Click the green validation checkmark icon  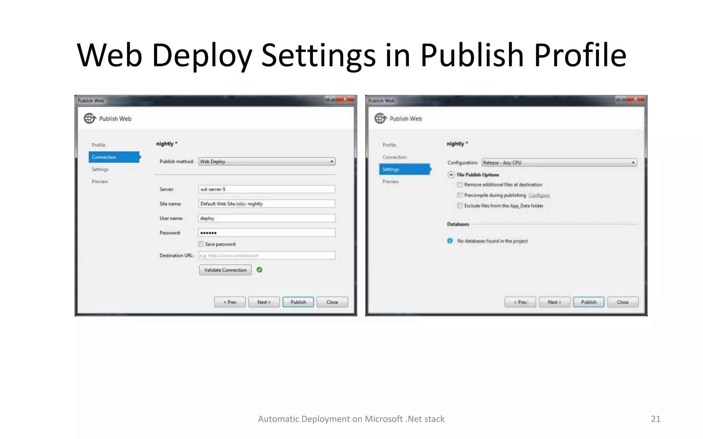coord(260,270)
